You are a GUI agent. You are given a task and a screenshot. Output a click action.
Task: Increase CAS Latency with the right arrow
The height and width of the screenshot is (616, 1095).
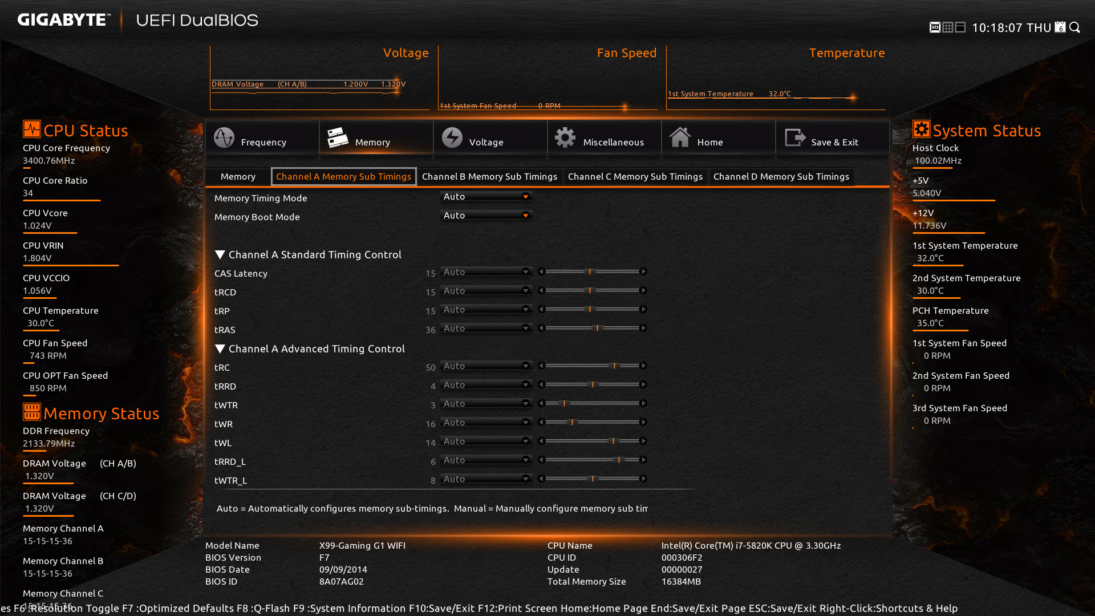(643, 272)
